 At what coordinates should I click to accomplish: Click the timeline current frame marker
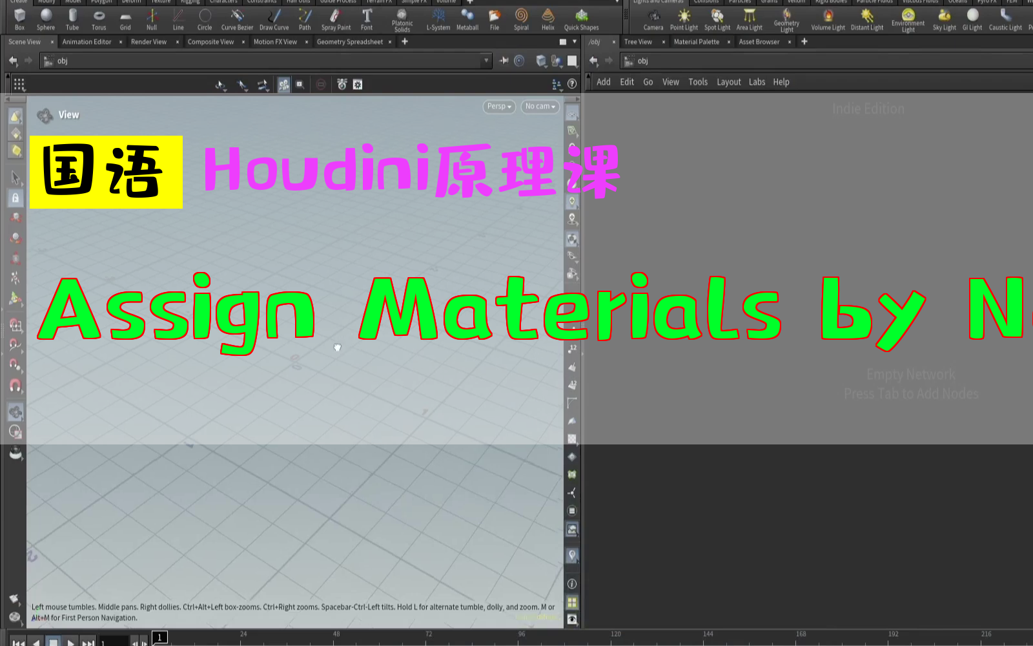tap(159, 638)
